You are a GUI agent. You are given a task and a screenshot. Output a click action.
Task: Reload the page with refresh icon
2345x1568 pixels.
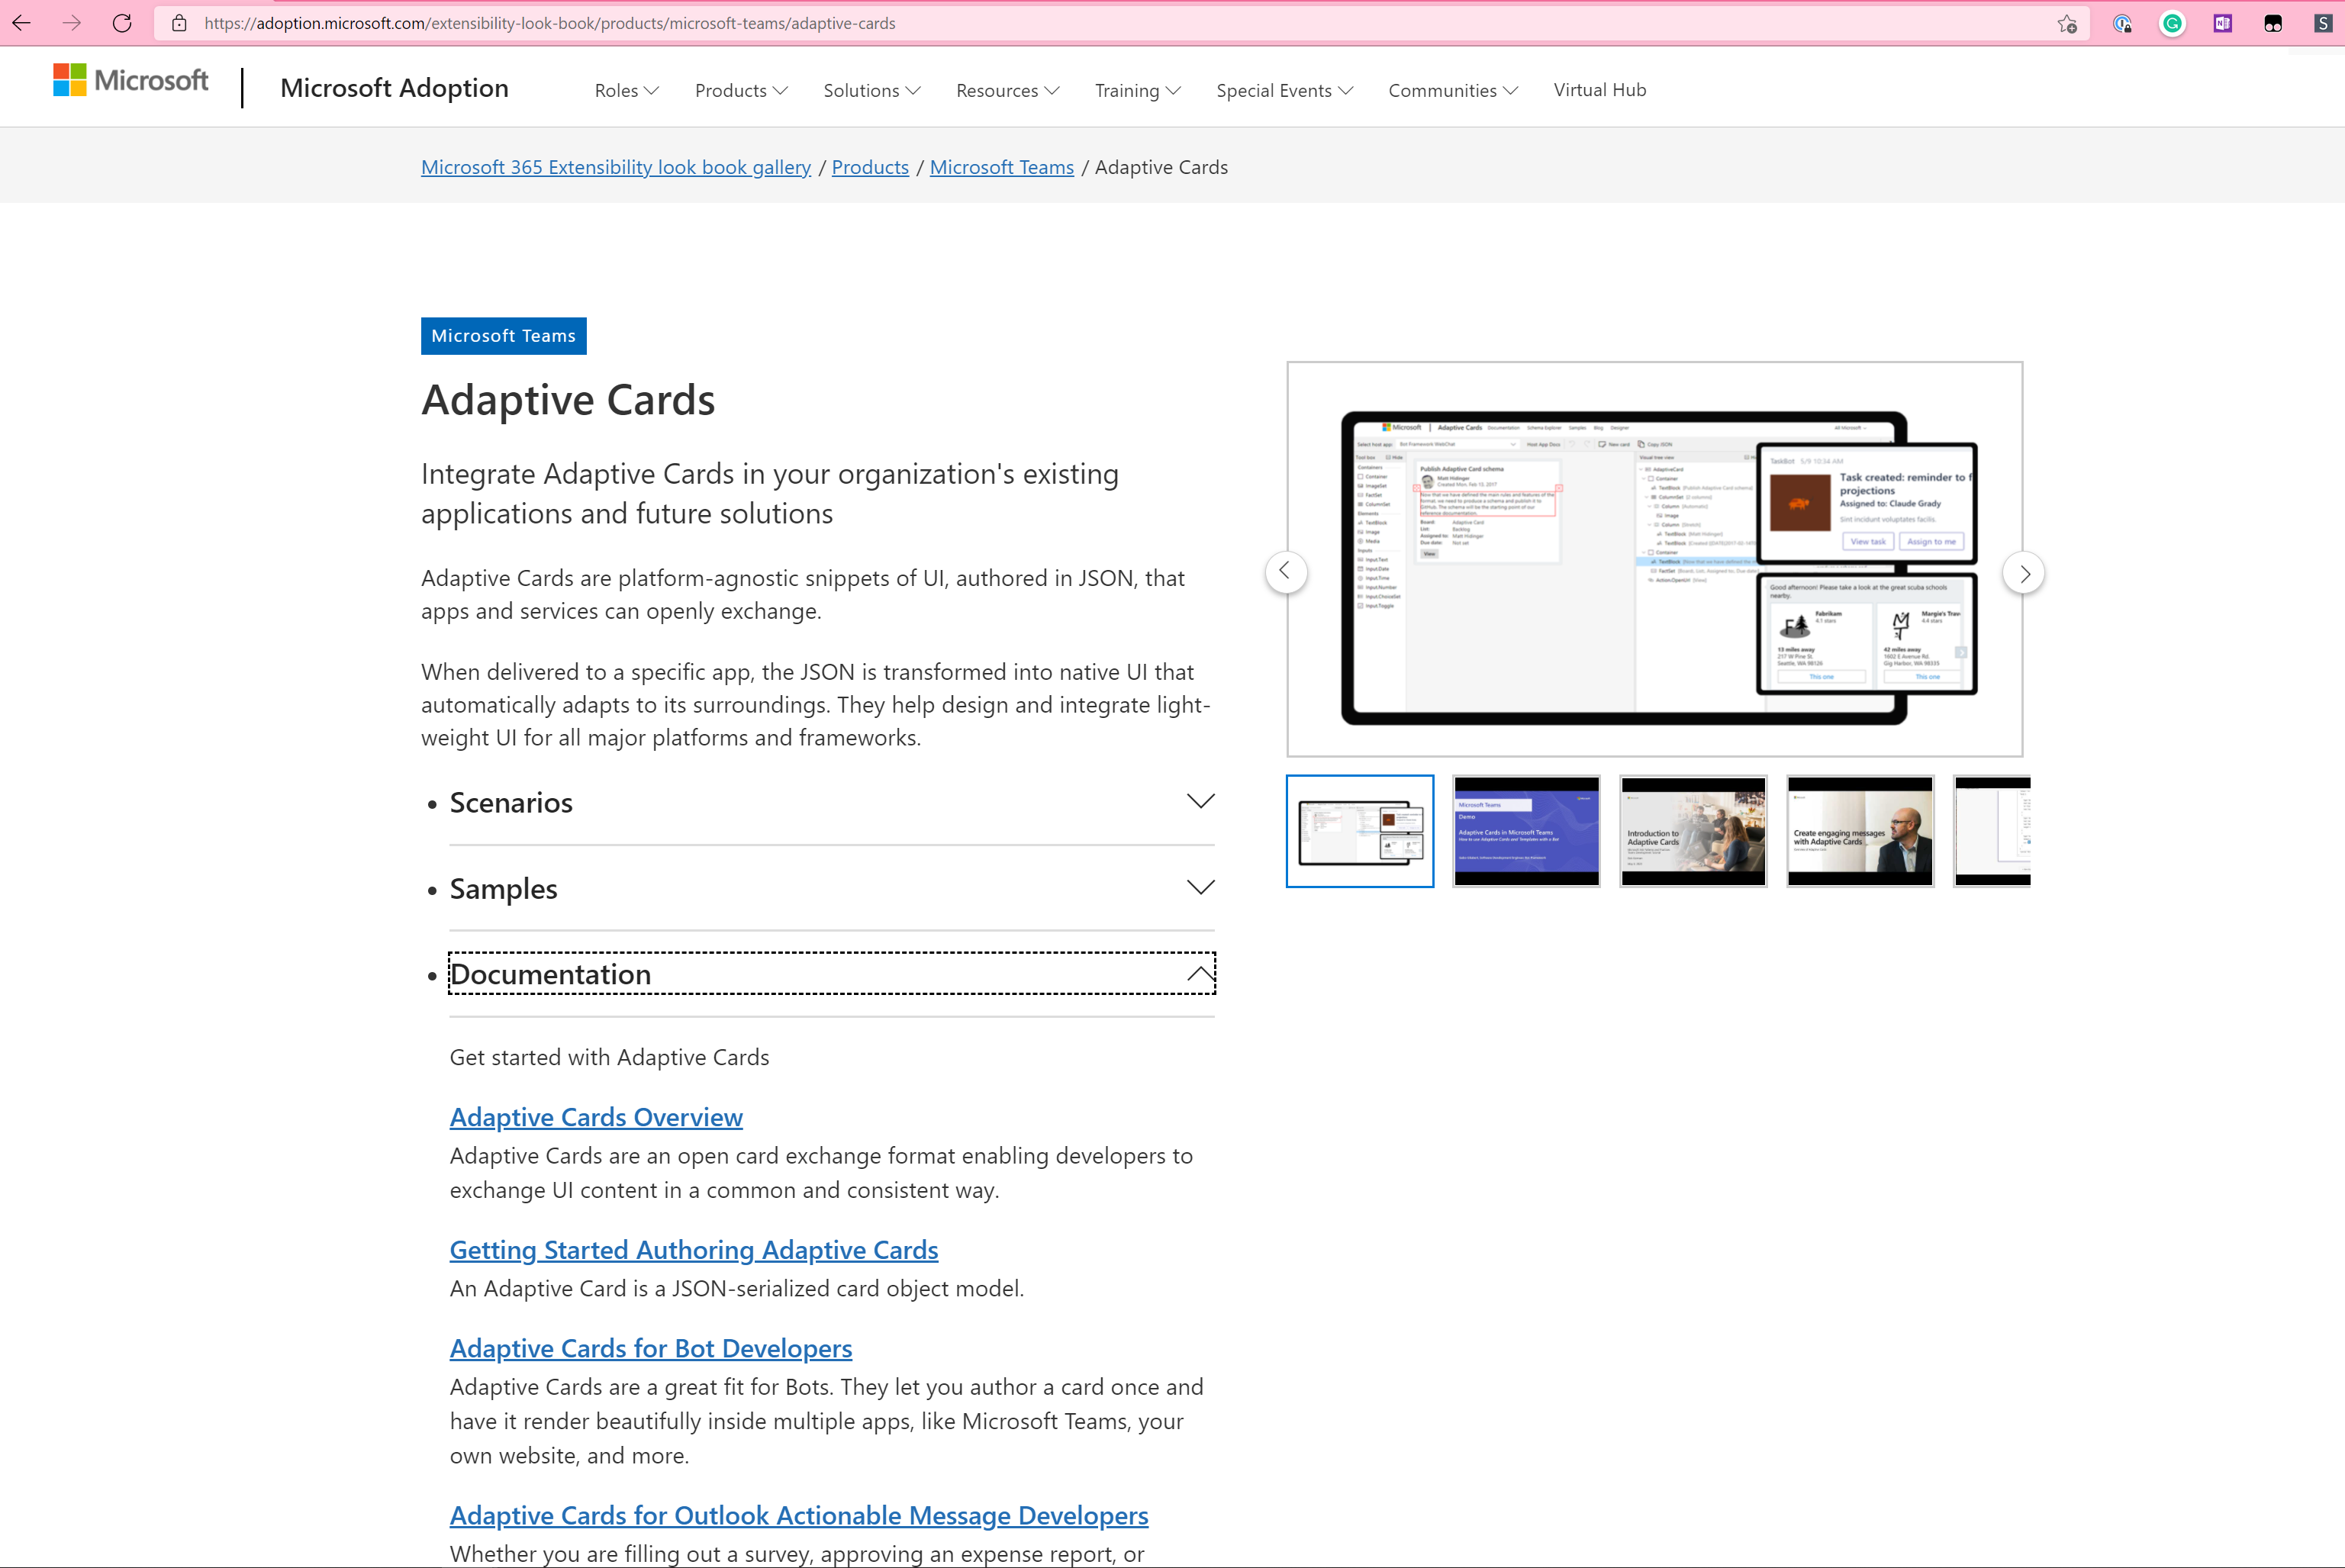coord(122,23)
